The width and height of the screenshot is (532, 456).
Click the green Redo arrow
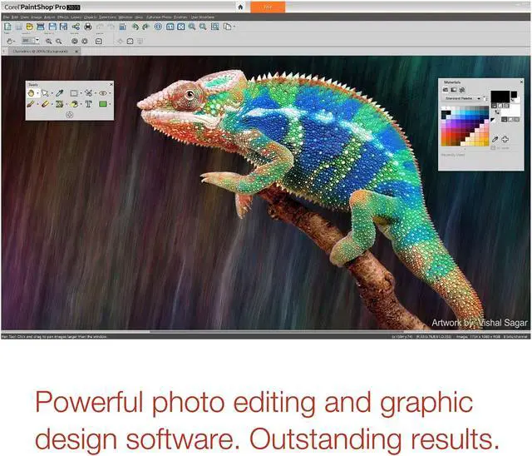pos(146,27)
